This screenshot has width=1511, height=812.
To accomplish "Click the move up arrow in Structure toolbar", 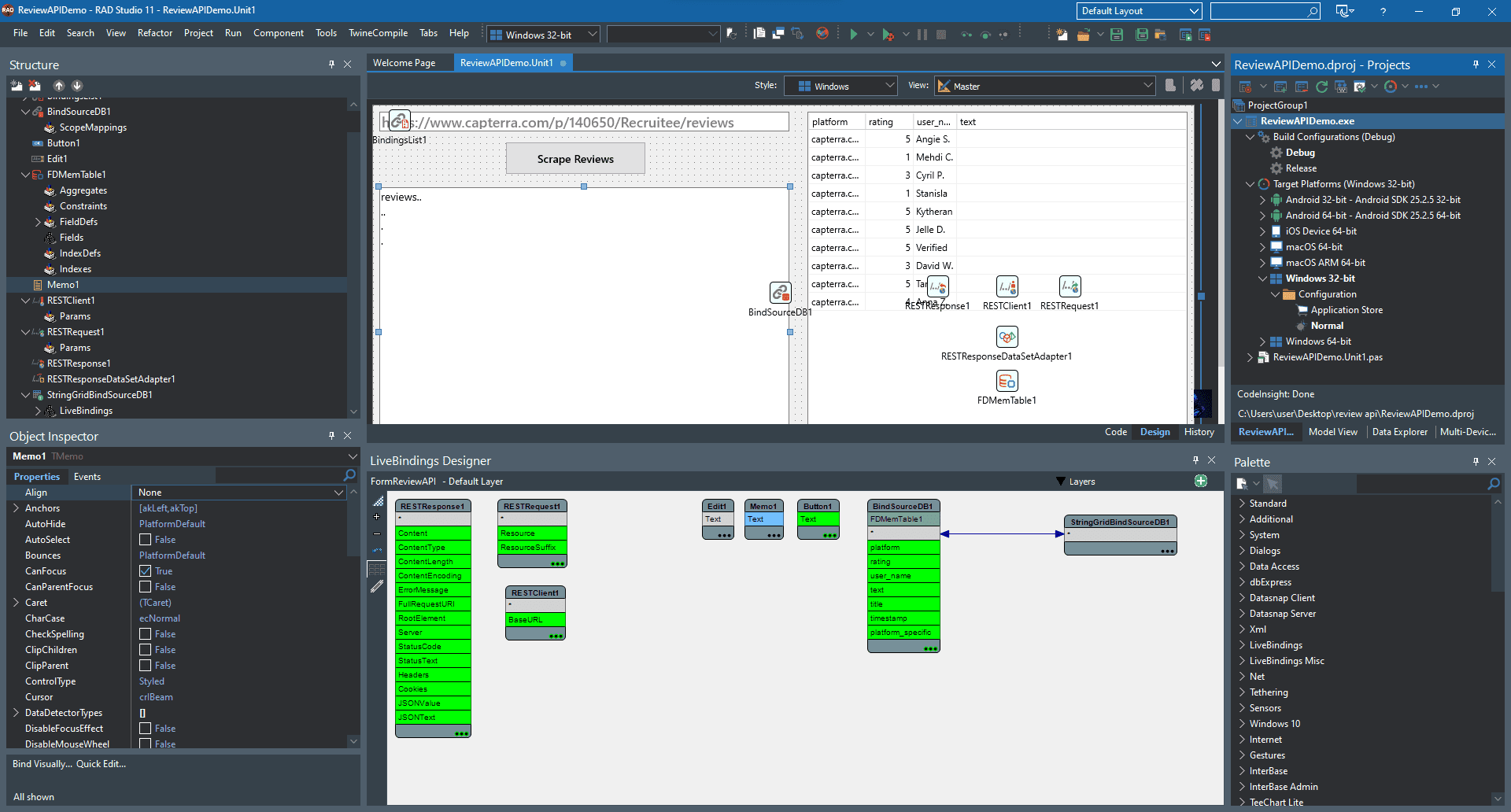I will 59,86.
